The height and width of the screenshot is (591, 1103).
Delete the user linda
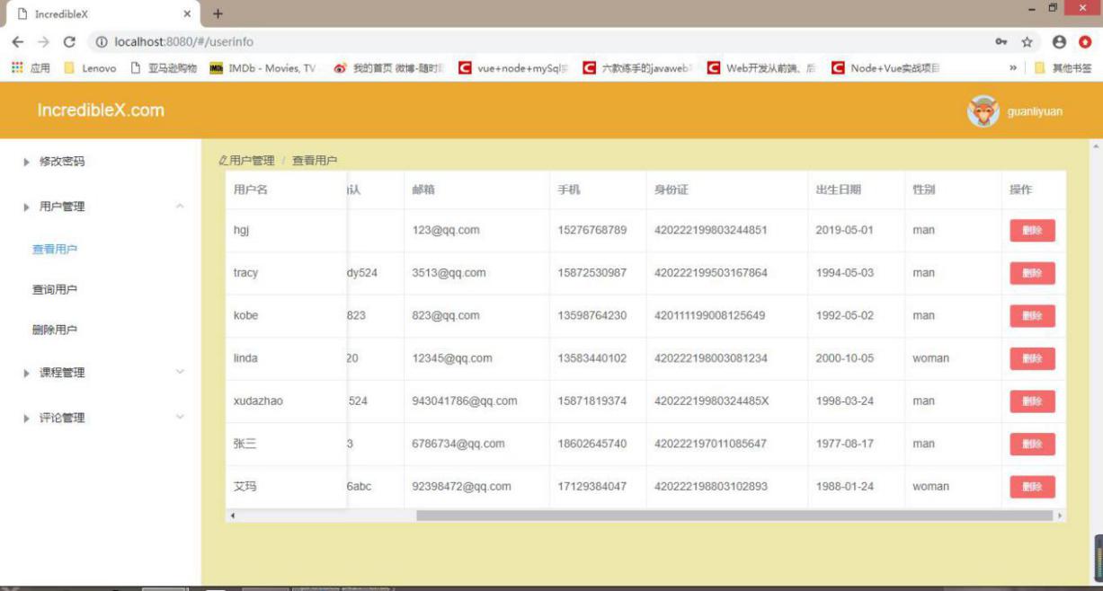[1032, 358]
